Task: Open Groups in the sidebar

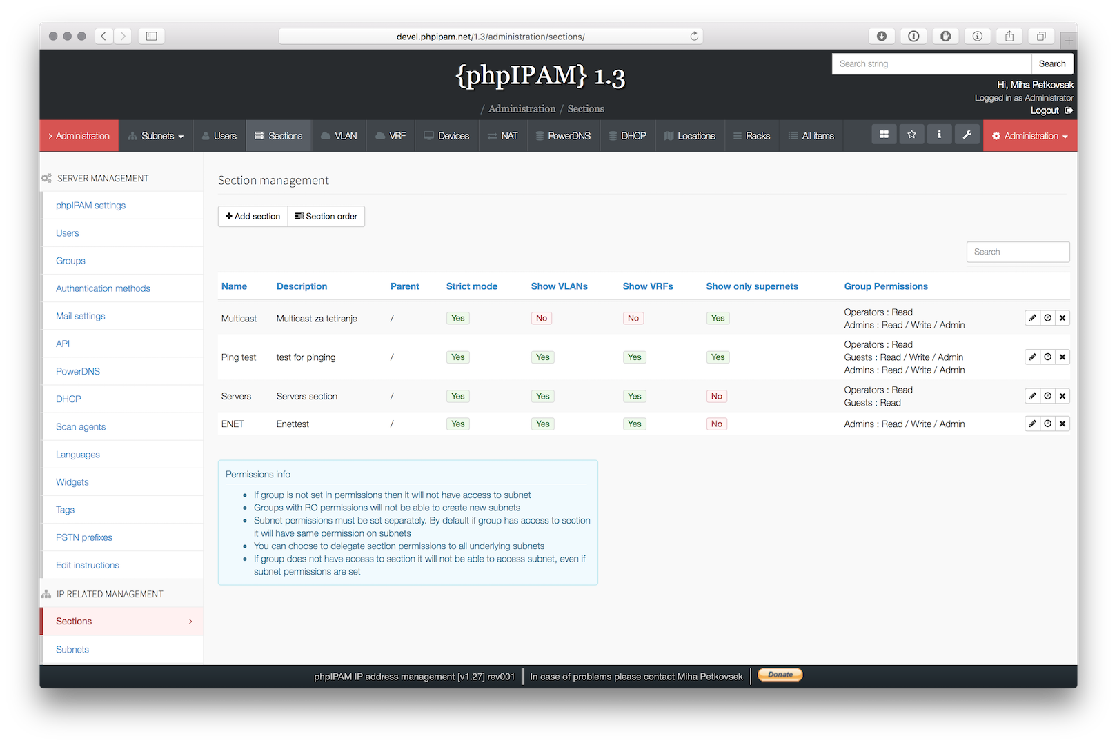Action: [70, 261]
